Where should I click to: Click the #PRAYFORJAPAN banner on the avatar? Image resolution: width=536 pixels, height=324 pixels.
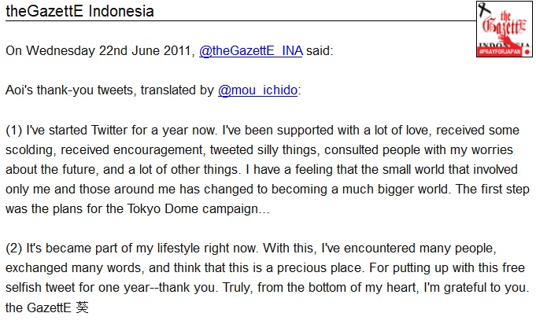coord(499,51)
